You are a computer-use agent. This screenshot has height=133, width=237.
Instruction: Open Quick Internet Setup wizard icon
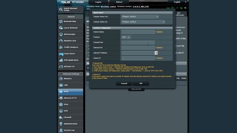pos(61,9)
